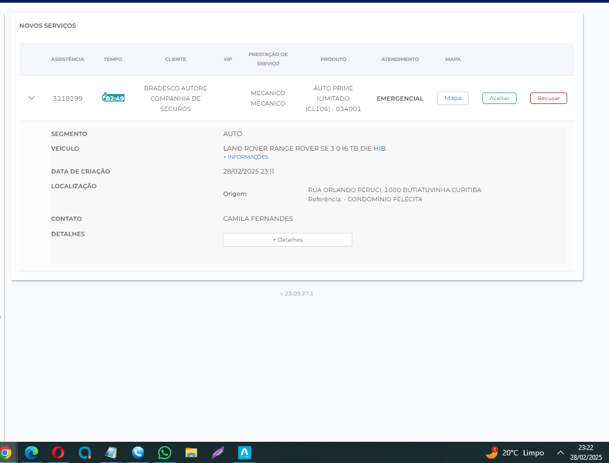The width and height of the screenshot is (609, 463).
Task: Click the taskbar clock showing 23:22
Action: [x=586, y=452]
